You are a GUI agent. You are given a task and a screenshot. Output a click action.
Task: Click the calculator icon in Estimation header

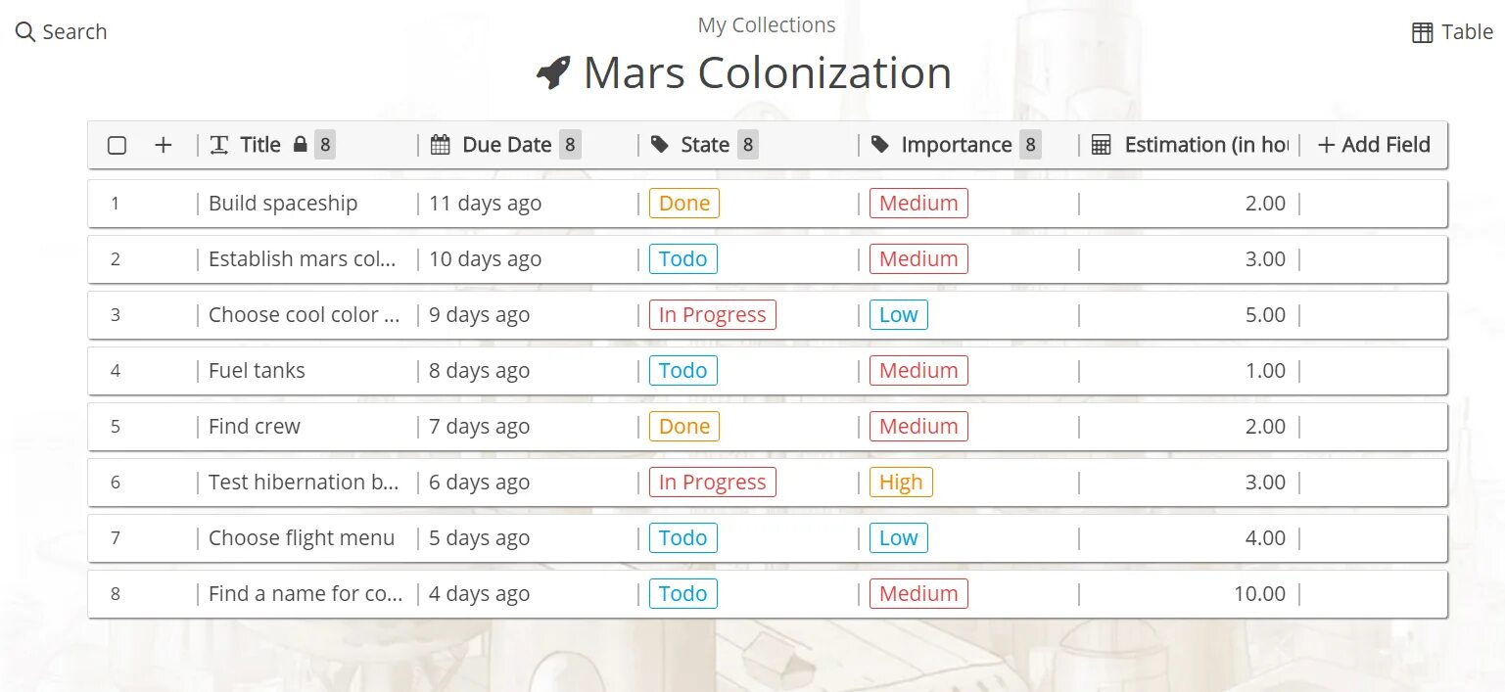click(x=1101, y=145)
